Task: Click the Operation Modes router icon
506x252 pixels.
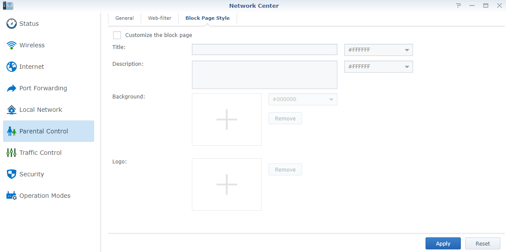Action: click(12, 196)
